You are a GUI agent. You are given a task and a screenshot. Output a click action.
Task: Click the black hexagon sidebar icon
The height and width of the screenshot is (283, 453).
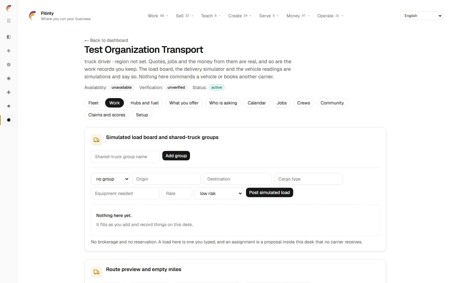9,120
